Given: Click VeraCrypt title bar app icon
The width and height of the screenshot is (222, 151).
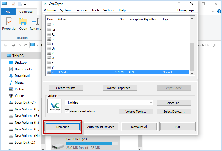Looking at the screenshot, I should click(x=45, y=4).
